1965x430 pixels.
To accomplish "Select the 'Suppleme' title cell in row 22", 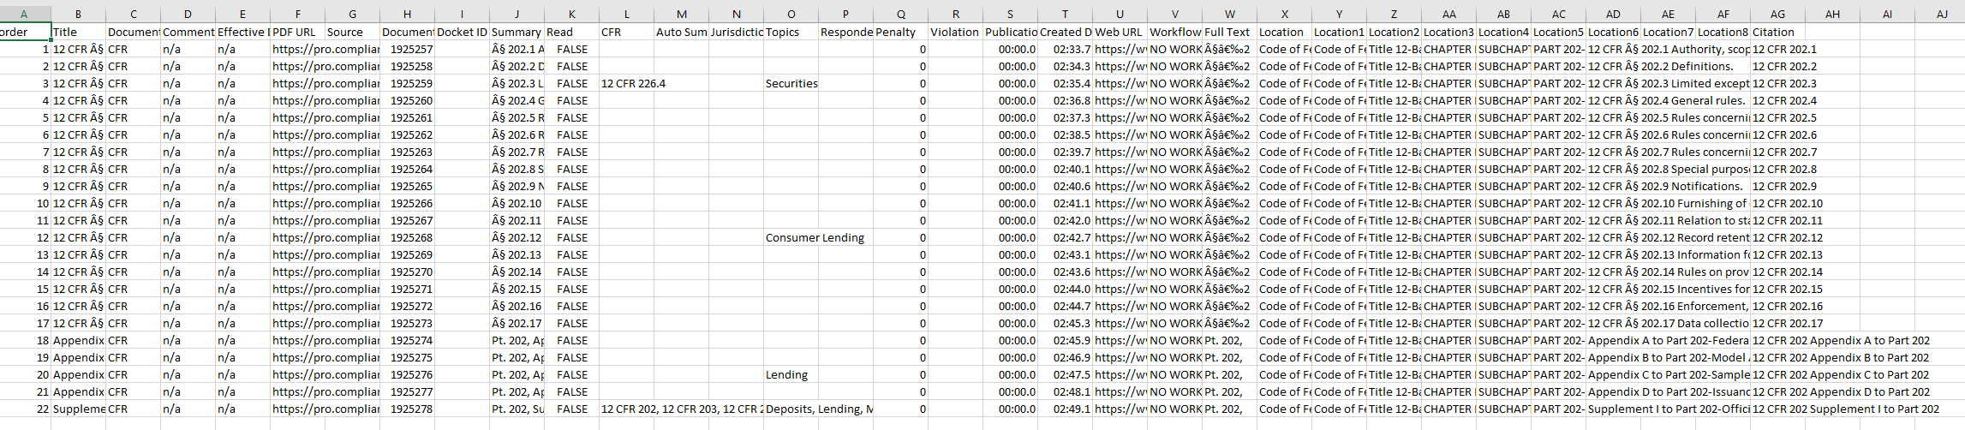I will (x=78, y=409).
